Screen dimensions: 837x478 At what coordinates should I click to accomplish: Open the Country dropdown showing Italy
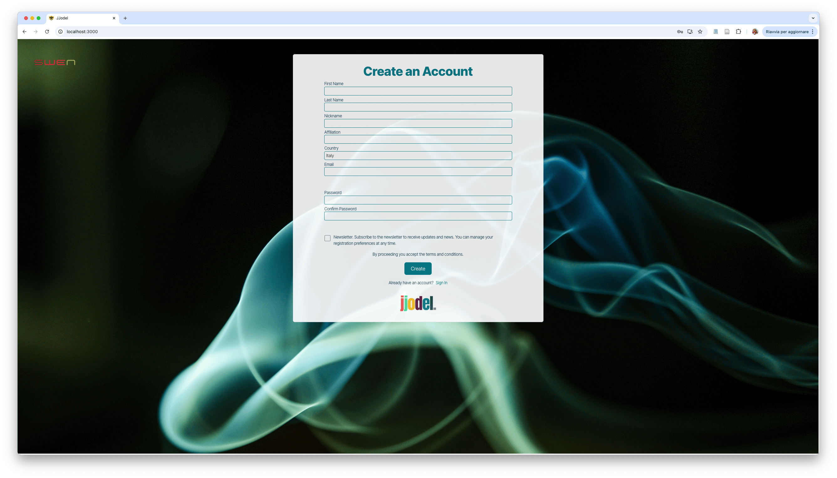coord(418,156)
